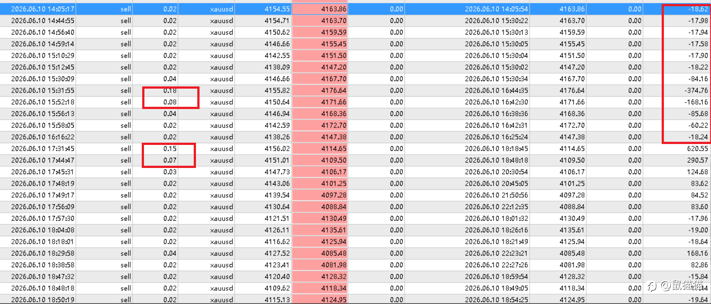
Task: Click open time 2026.06.10 18:47:32
Action: tap(43, 277)
